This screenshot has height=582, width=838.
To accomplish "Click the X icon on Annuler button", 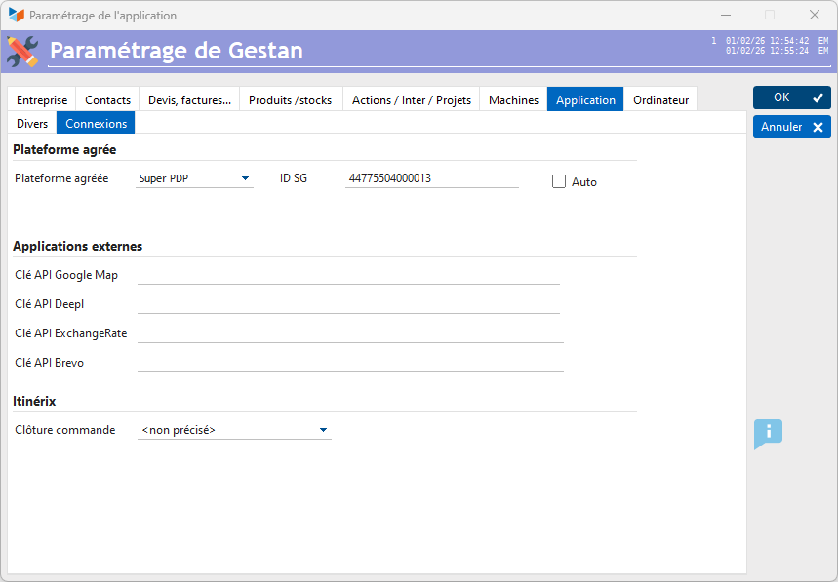I will tap(818, 127).
